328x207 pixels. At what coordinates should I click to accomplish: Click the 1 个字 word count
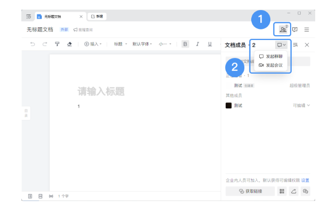63,196
